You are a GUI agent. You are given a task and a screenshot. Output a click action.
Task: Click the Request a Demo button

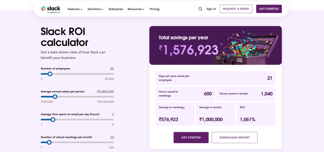(x=236, y=9)
